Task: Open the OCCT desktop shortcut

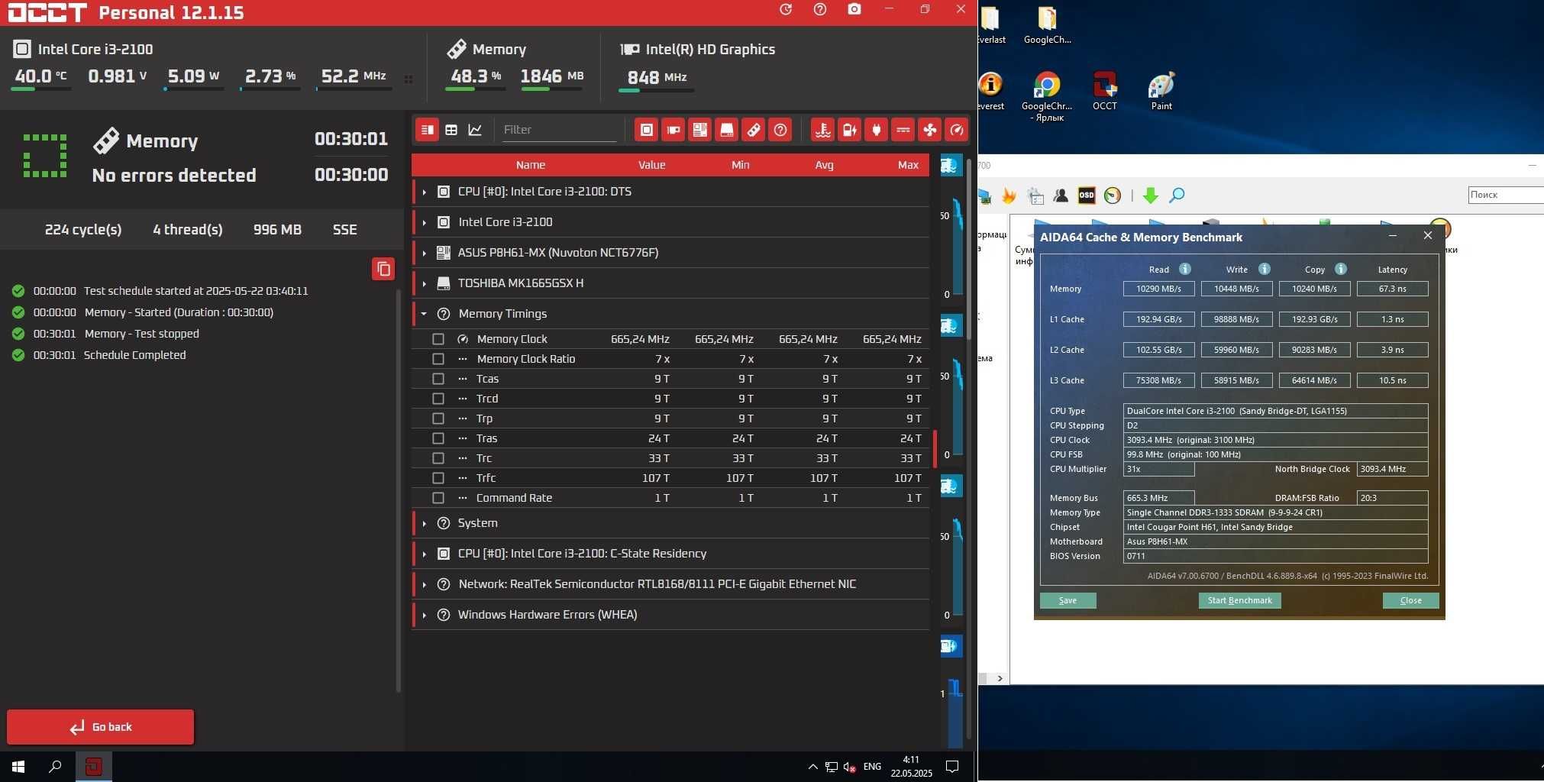Action: tap(1104, 92)
